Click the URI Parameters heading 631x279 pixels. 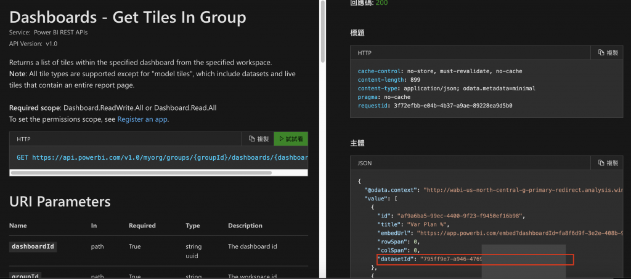click(x=60, y=202)
